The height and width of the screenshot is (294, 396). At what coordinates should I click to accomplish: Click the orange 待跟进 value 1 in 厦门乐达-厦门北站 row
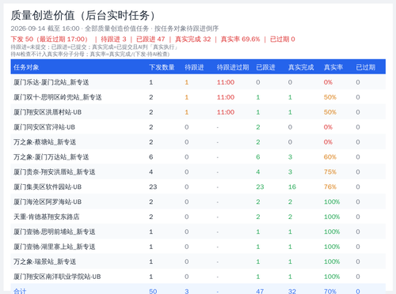click(x=187, y=82)
